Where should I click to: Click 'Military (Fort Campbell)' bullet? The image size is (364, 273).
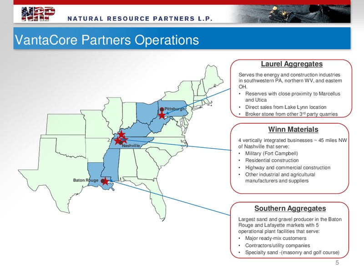tap(272, 153)
